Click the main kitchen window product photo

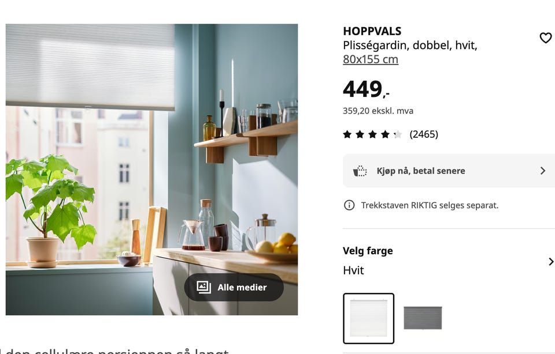coord(151,170)
